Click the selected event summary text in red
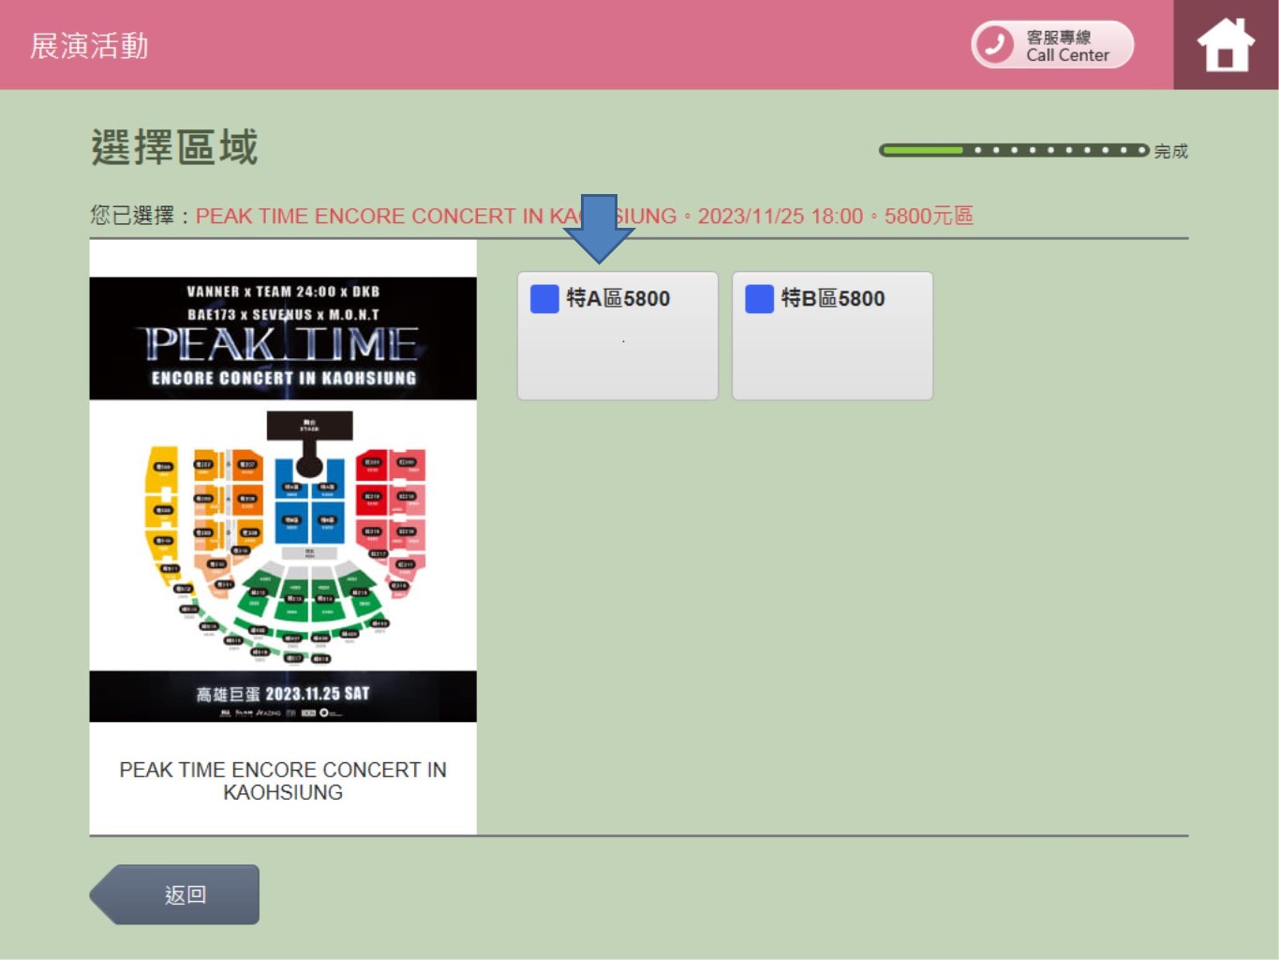 coord(584,217)
